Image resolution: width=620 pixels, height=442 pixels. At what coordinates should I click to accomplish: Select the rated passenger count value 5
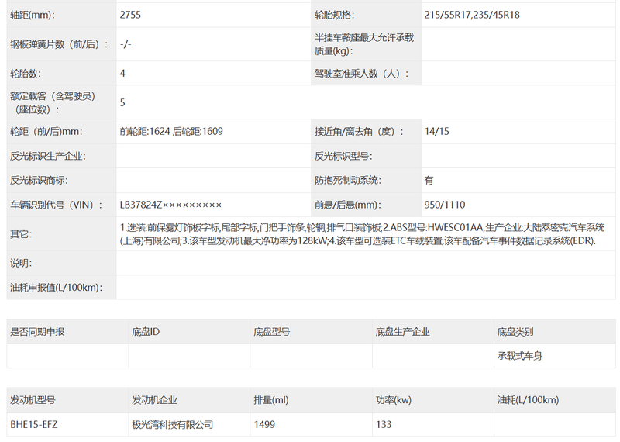click(123, 102)
